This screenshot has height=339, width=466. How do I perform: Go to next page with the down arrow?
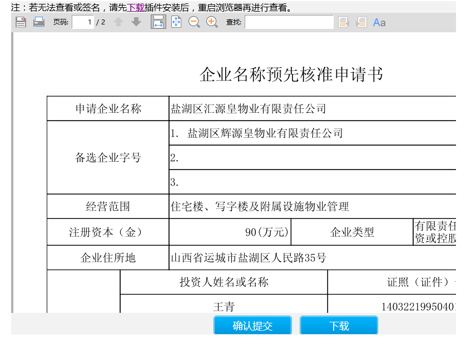135,22
